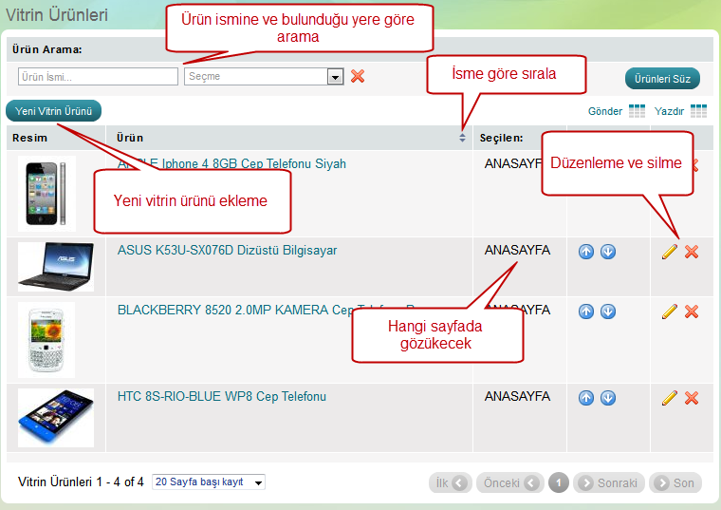Move HTC 8S product down
Image resolution: width=721 pixels, height=510 pixels.
click(x=608, y=398)
